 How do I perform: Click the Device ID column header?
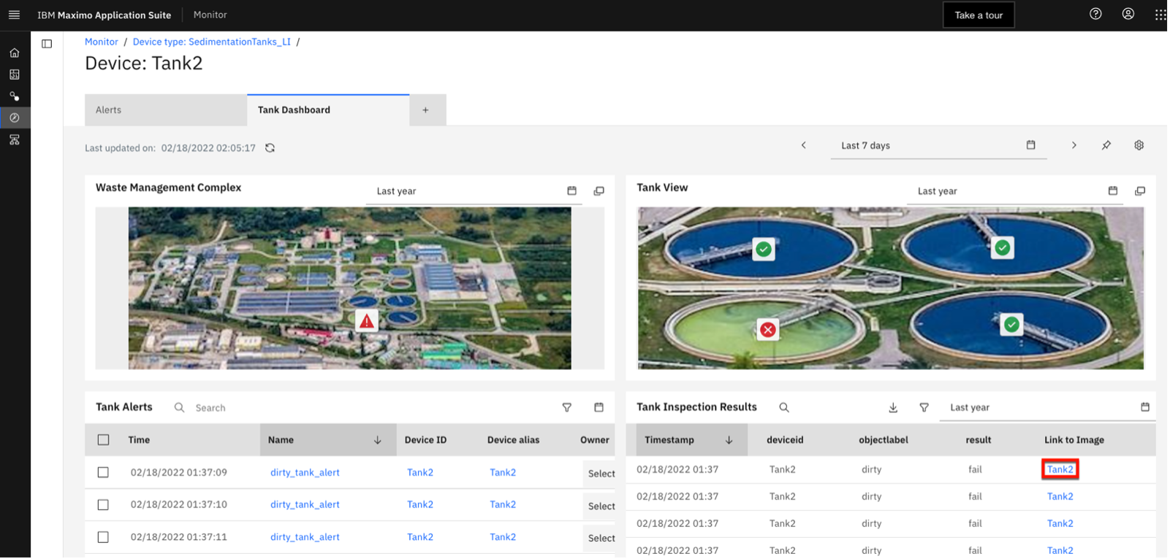click(x=425, y=440)
